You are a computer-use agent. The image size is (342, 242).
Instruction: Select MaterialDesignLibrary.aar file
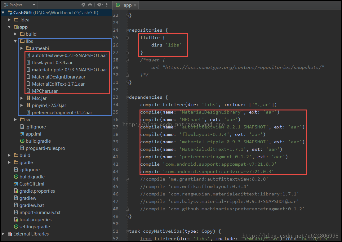(x=59, y=77)
